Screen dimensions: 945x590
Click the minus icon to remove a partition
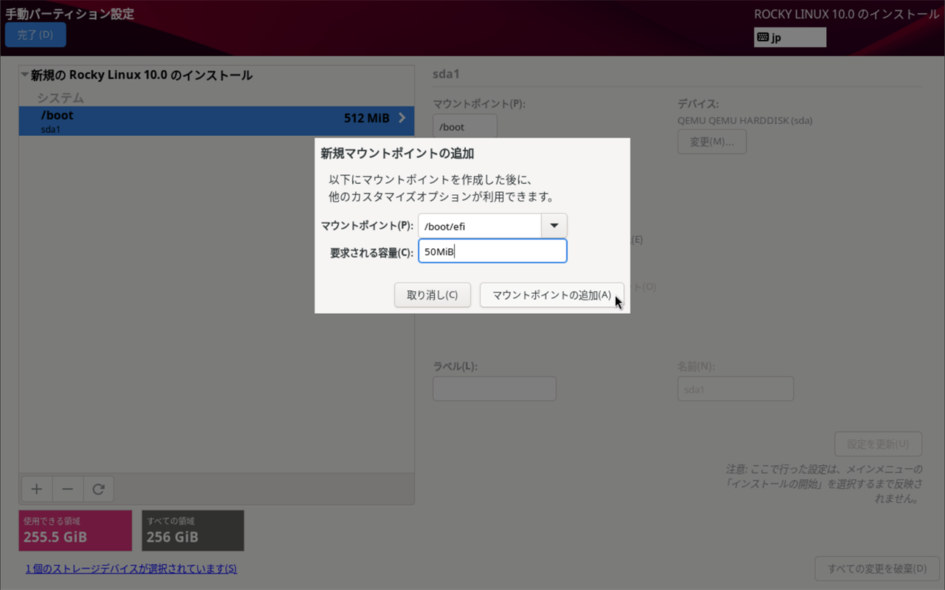pos(67,489)
